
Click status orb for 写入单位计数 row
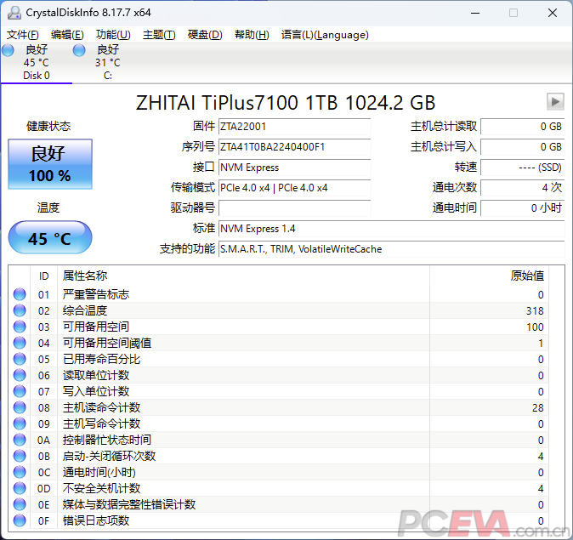20,391
